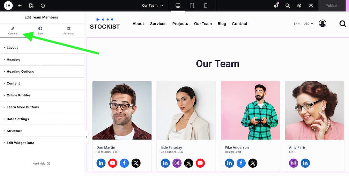The height and width of the screenshot is (176, 349).
Task: Collapse the left editor panel handle
Action: (x=87, y=137)
